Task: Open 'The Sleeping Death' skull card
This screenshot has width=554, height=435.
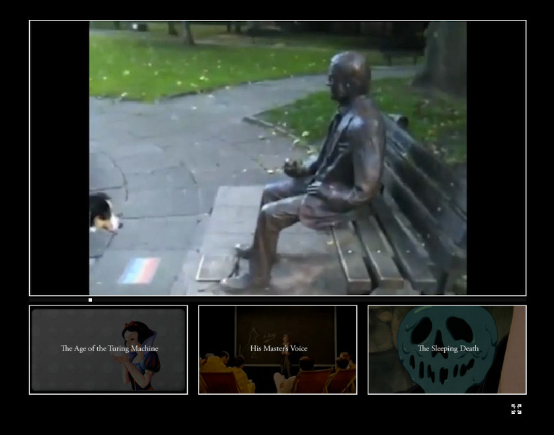Action: click(x=447, y=350)
